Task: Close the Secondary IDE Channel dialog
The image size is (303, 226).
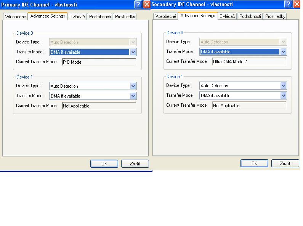Action: 297,4
